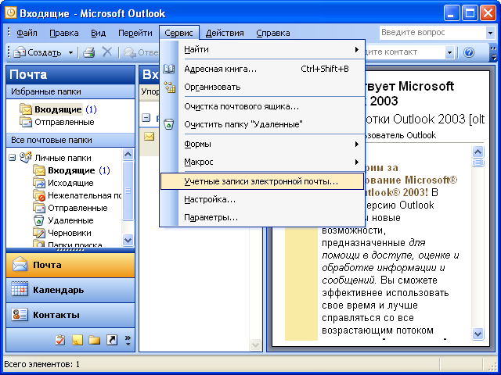Click into the Введите вопрос field
The image size is (501, 375).
pyautogui.click(x=433, y=33)
